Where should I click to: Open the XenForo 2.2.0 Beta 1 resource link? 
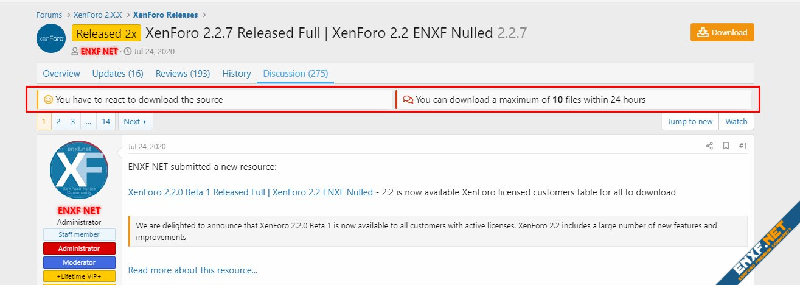pos(251,192)
